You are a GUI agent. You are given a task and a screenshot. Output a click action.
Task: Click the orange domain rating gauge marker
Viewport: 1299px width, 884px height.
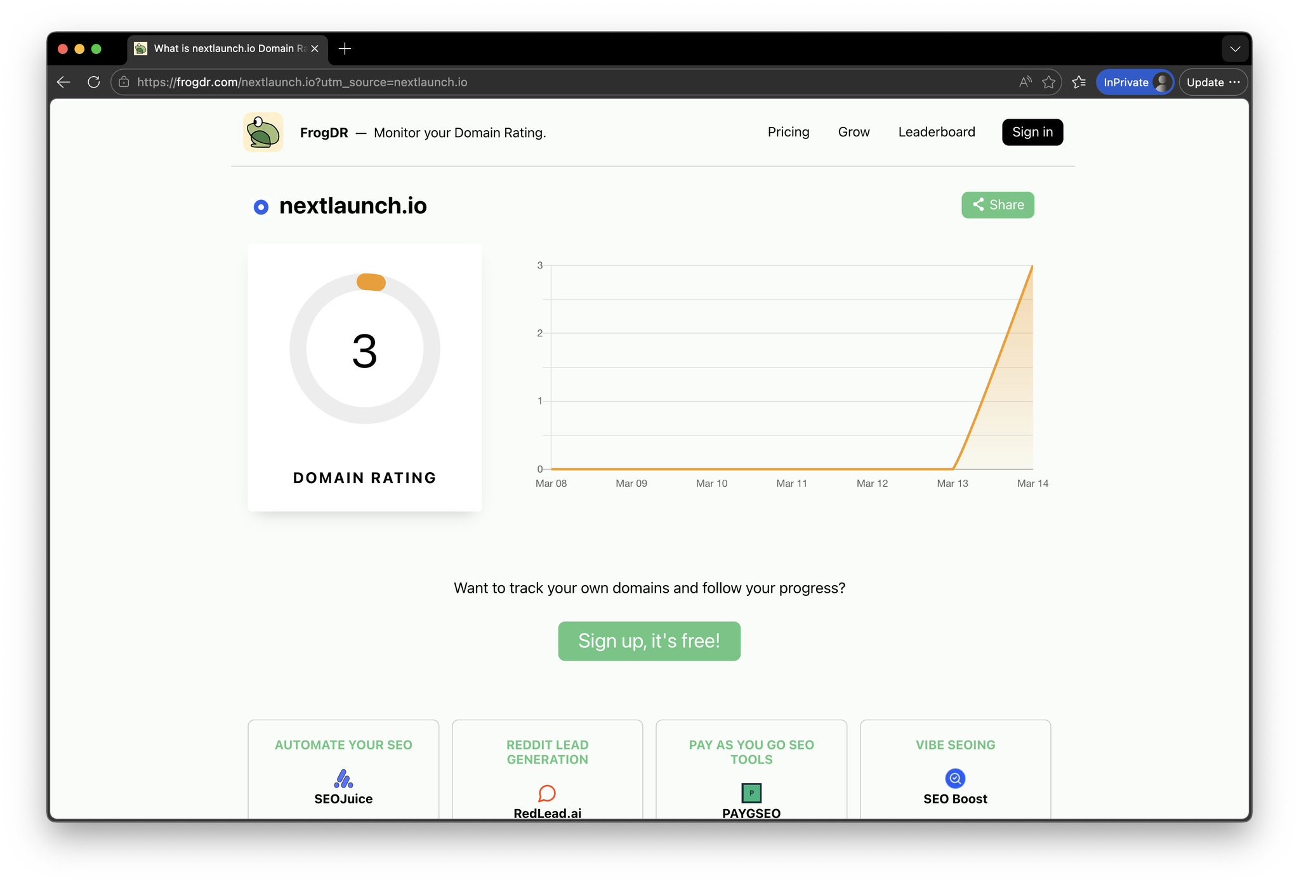click(x=371, y=282)
